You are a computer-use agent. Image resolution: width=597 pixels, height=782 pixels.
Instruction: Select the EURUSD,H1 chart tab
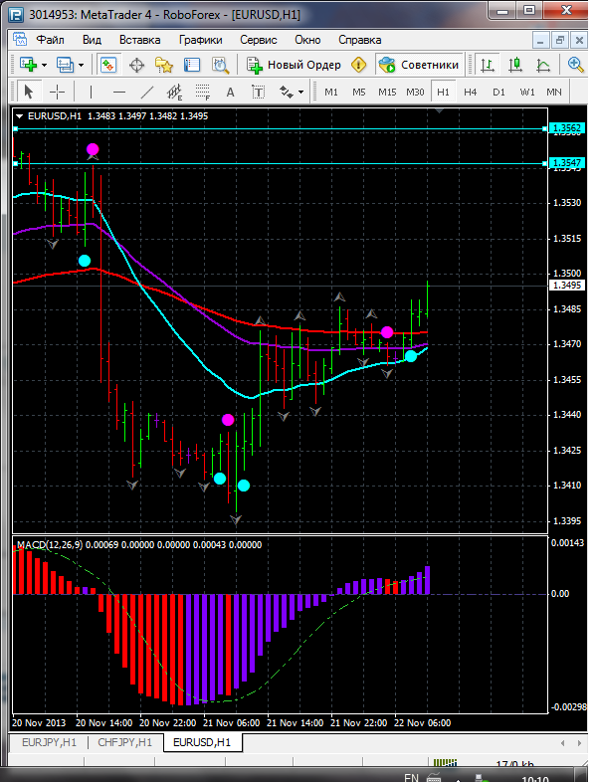click(202, 742)
